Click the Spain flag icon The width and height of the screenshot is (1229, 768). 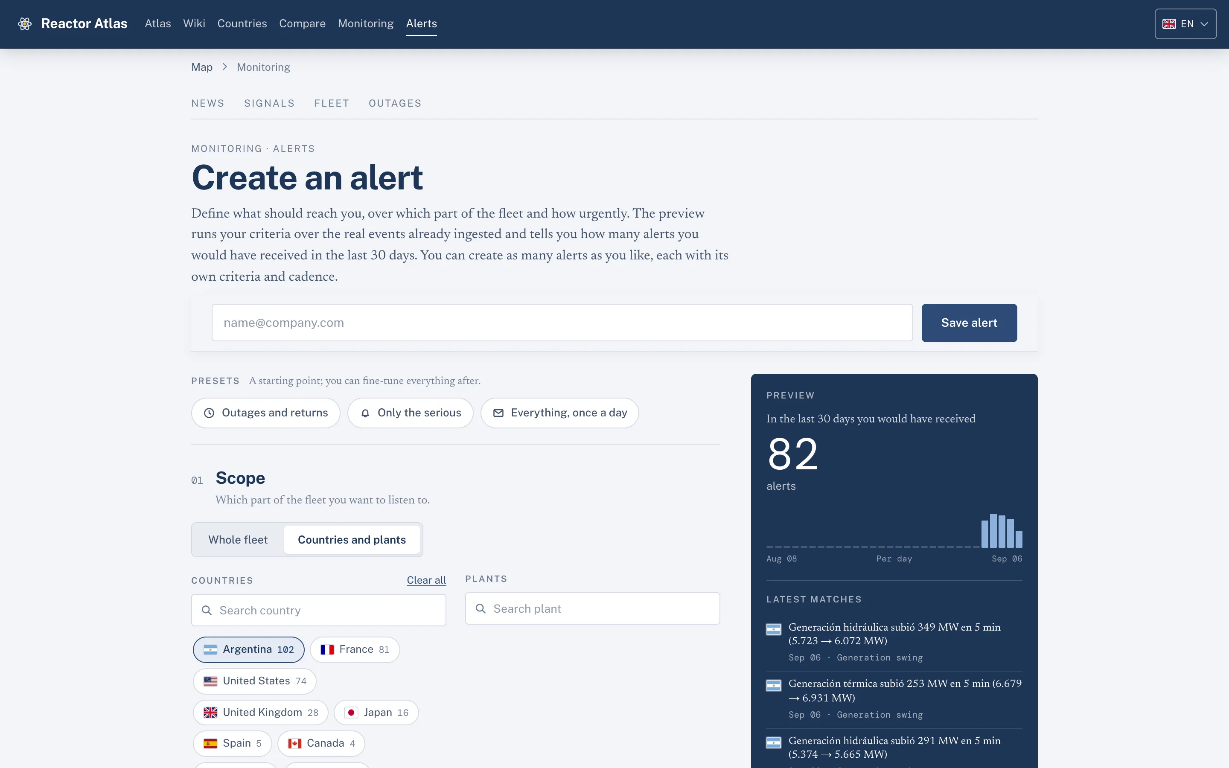[210, 744]
